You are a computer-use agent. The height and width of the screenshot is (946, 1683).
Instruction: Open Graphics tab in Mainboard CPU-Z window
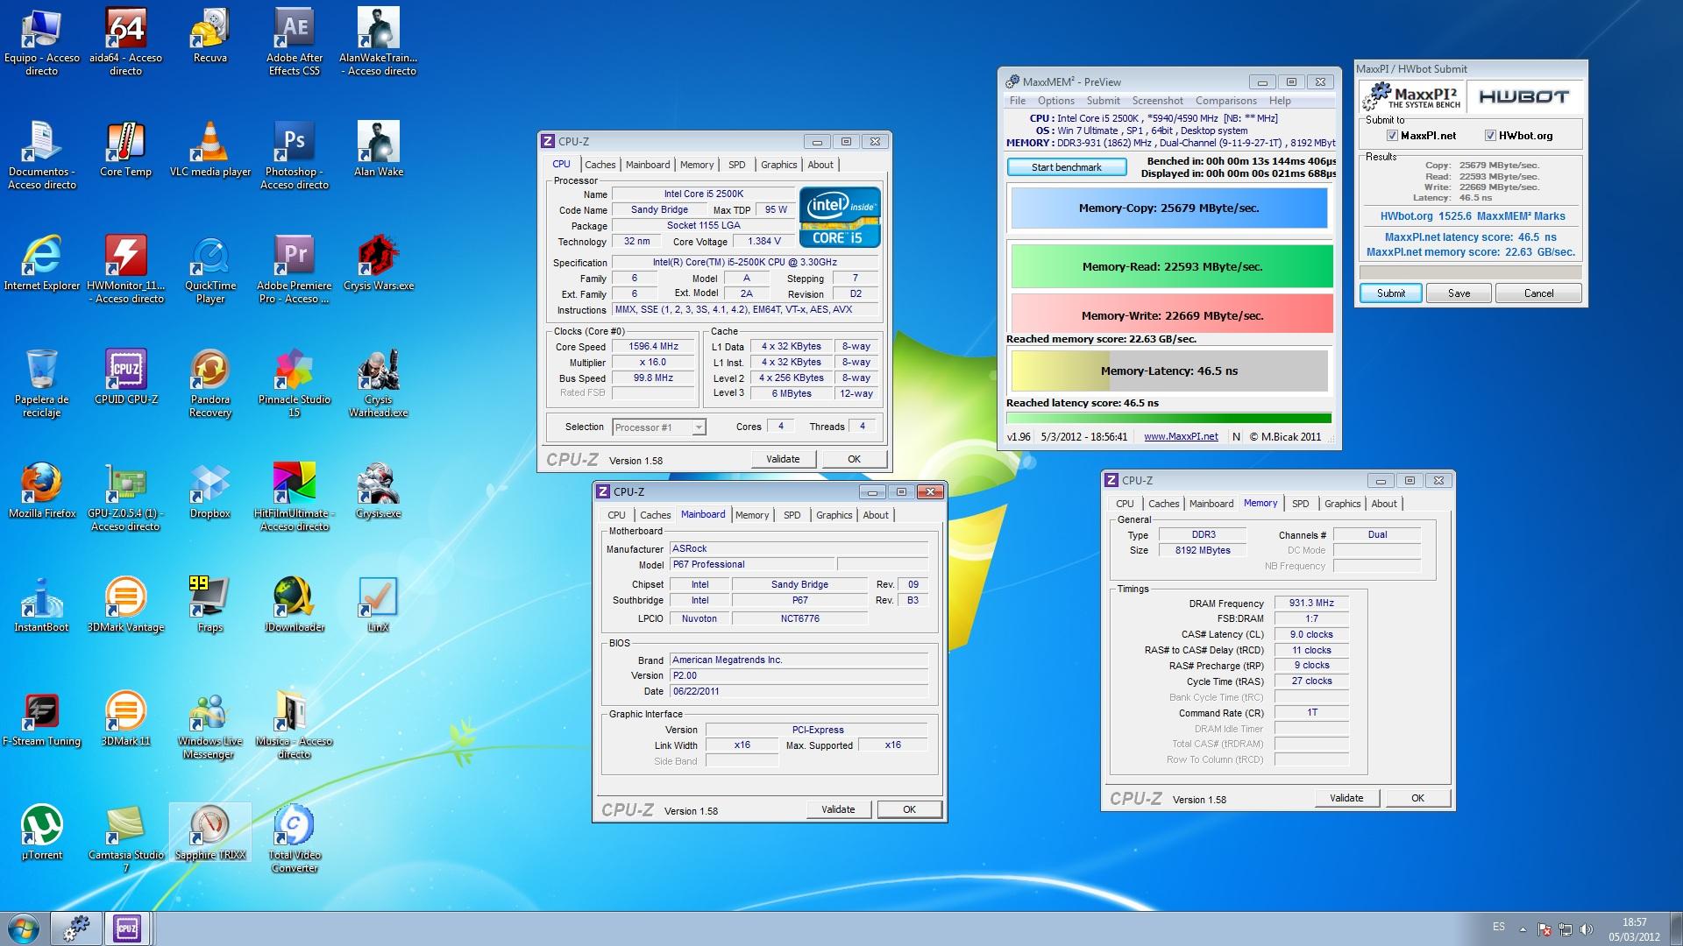[834, 515]
